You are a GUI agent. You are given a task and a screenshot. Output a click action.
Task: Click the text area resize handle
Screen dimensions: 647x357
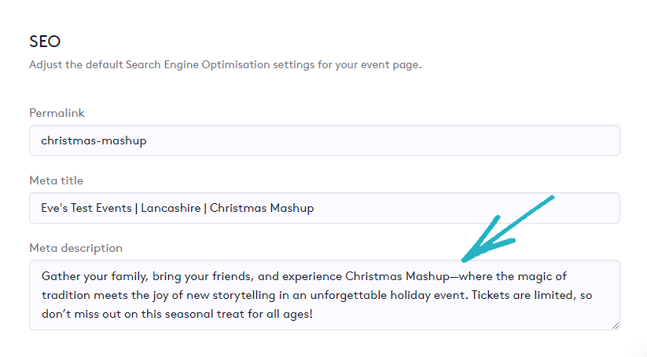[x=615, y=325]
